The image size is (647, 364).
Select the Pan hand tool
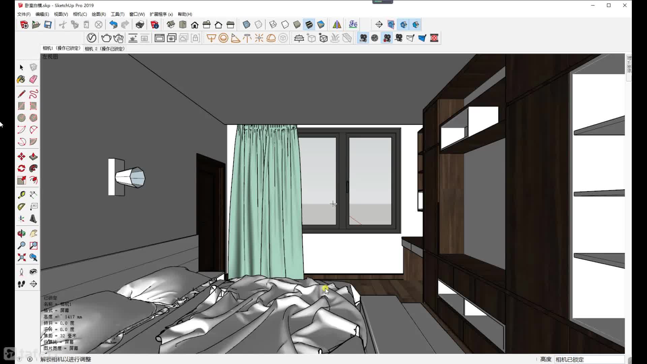[x=33, y=233]
